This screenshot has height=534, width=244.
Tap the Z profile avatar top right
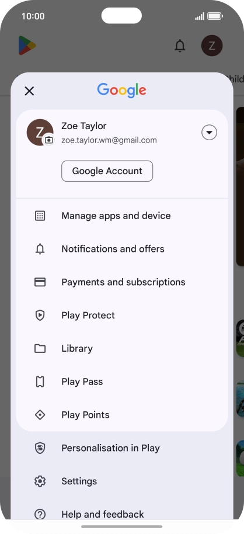[212, 46]
